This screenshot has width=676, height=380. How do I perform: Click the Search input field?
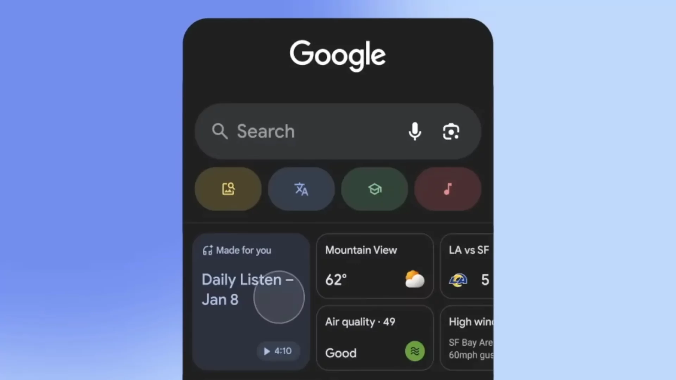tap(338, 131)
